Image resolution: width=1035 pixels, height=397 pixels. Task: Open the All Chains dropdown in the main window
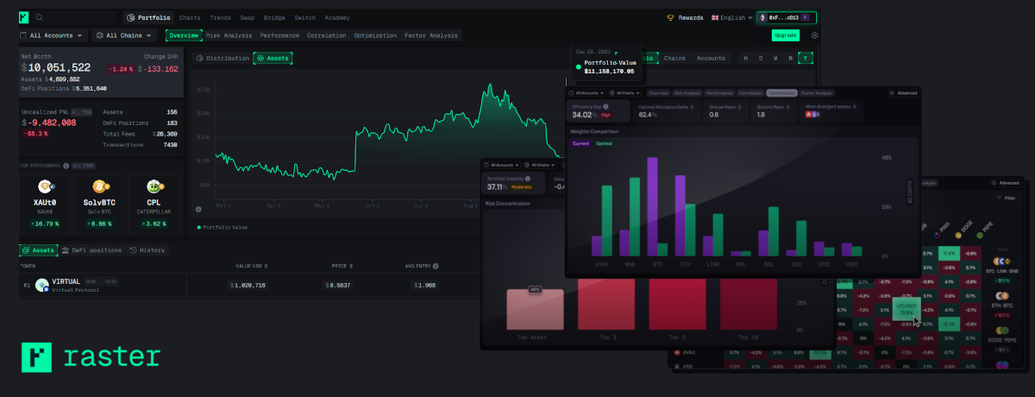pos(126,35)
